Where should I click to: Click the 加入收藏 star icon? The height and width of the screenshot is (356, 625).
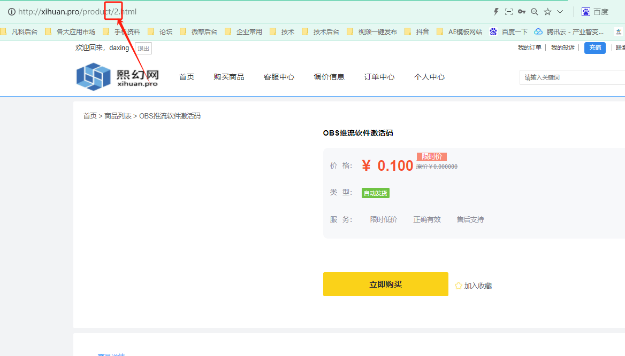point(459,286)
